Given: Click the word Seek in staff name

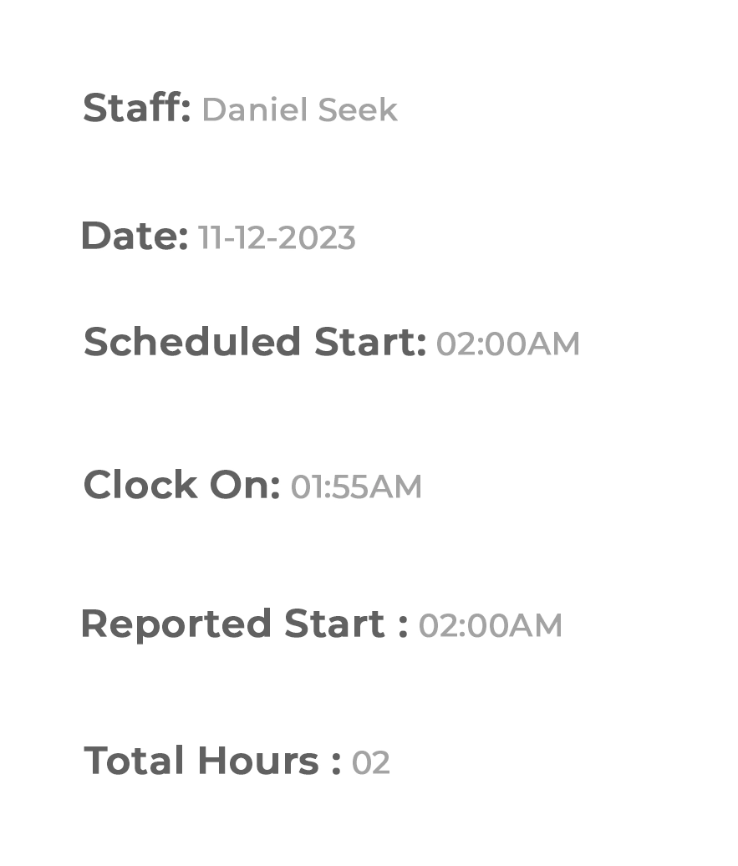Looking at the screenshot, I should pyautogui.click(x=358, y=110).
